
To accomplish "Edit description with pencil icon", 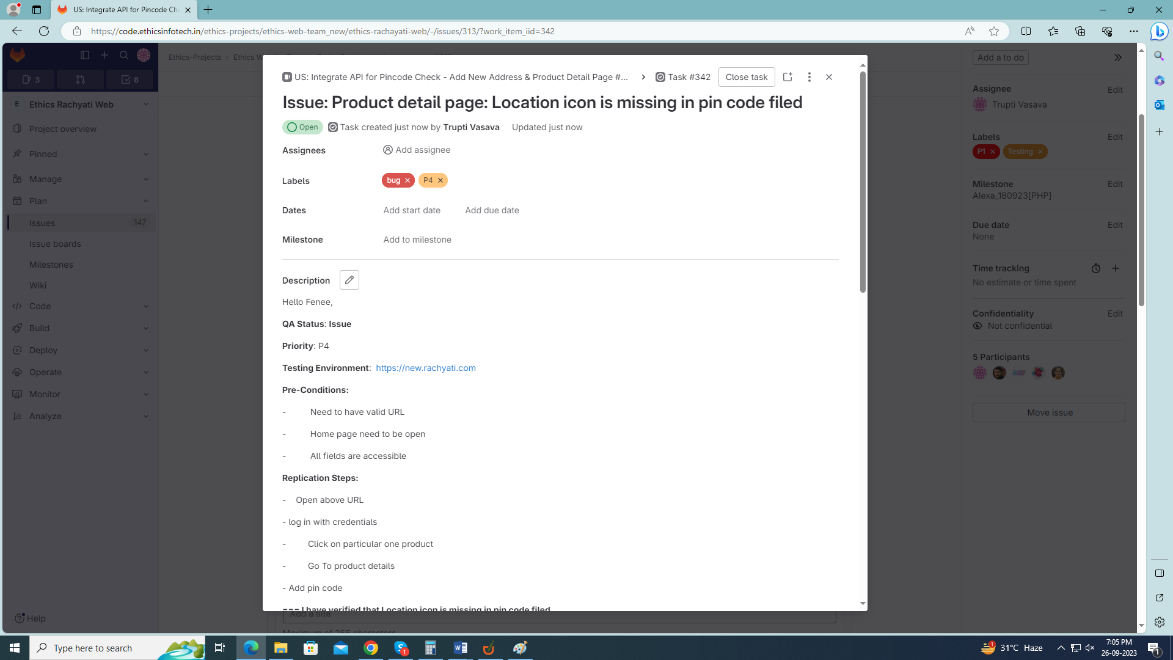I will [x=349, y=280].
